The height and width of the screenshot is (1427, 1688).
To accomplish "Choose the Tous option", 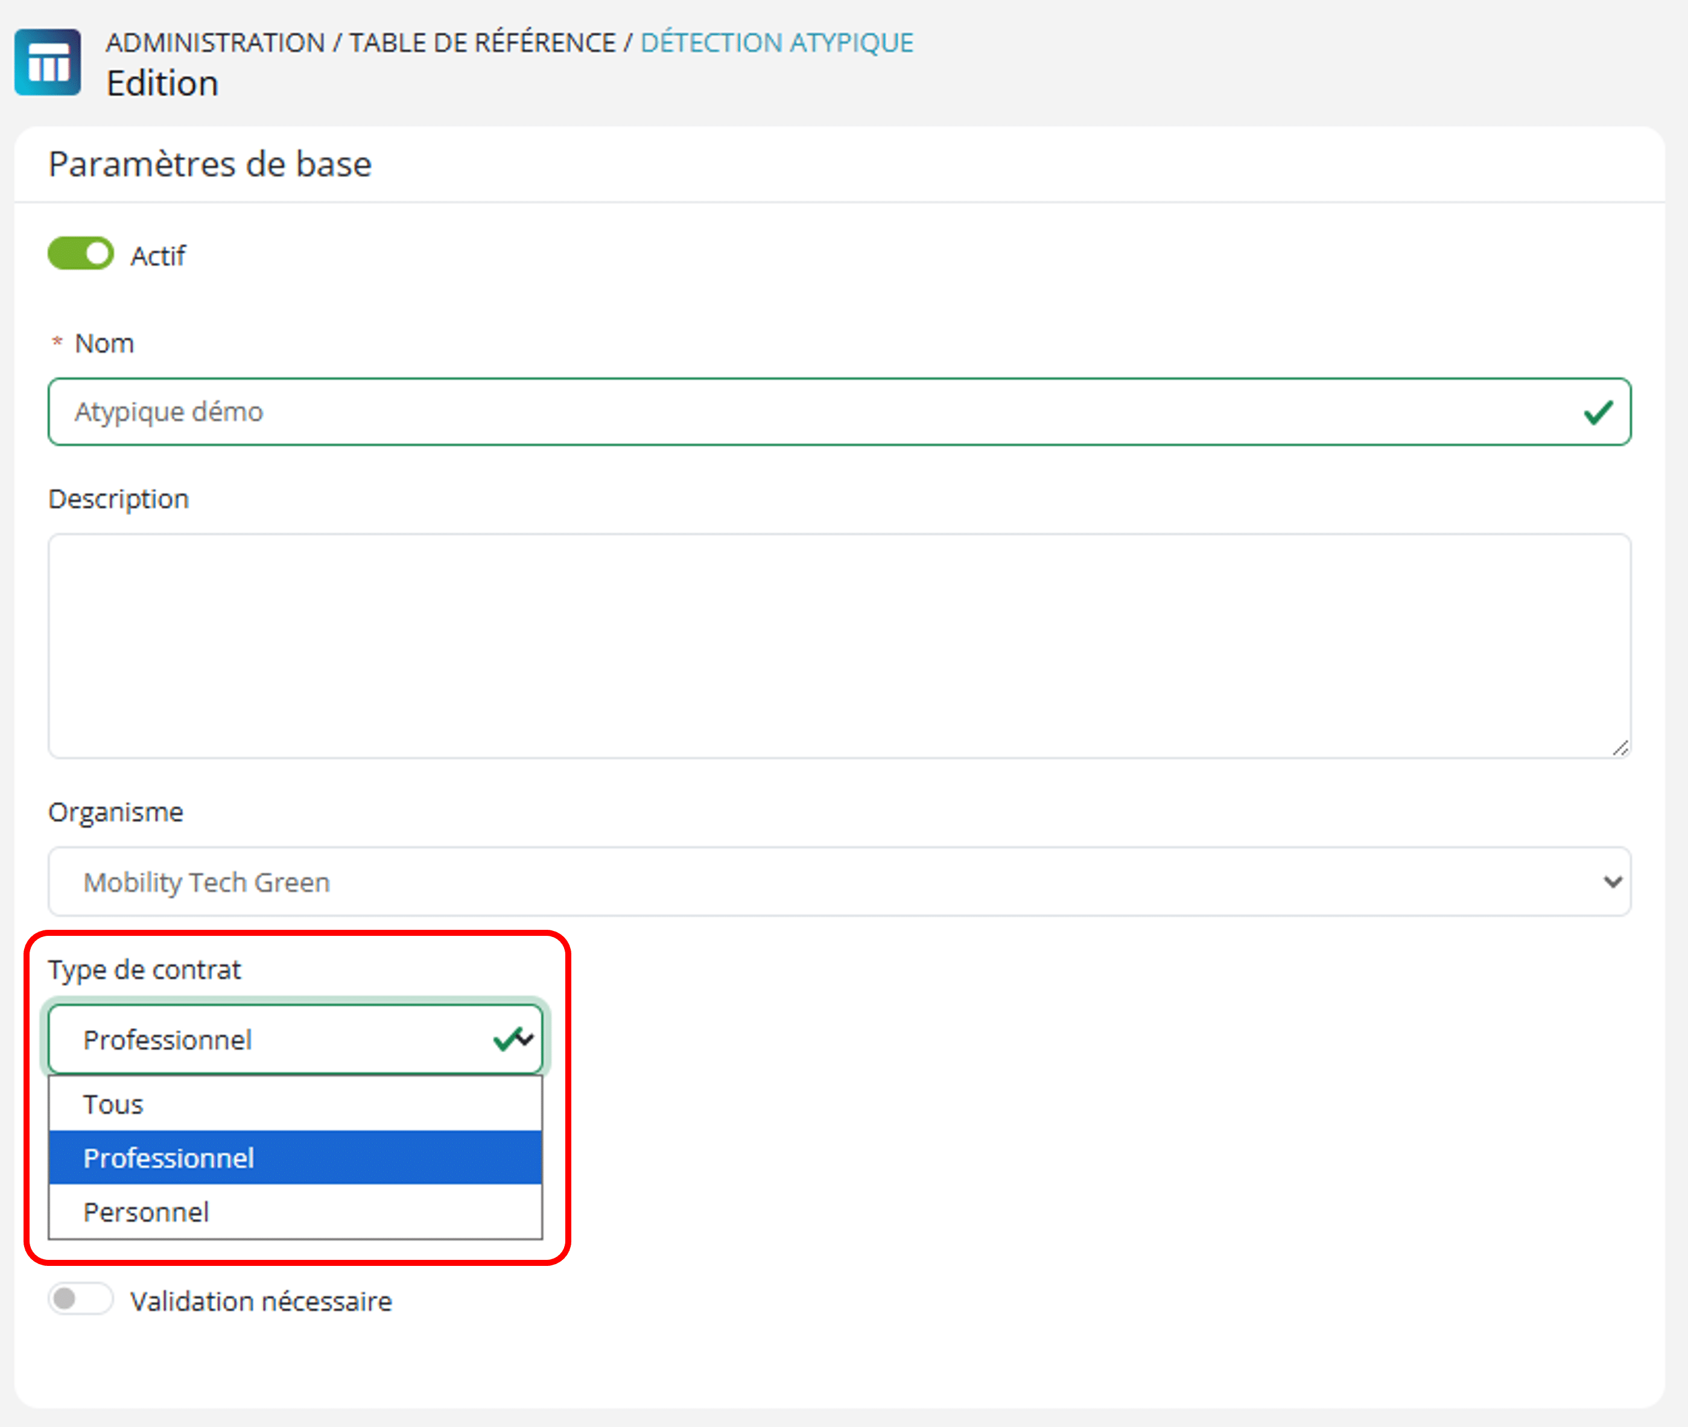I will tap(295, 1104).
